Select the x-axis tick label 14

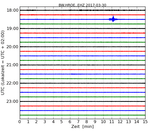point(137,122)
